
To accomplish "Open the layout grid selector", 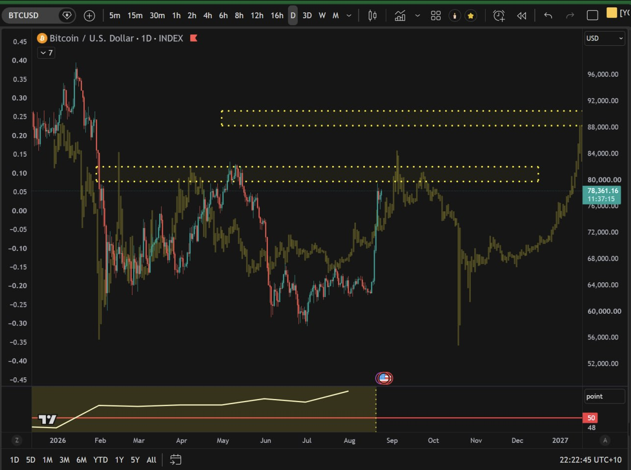I will pos(436,16).
